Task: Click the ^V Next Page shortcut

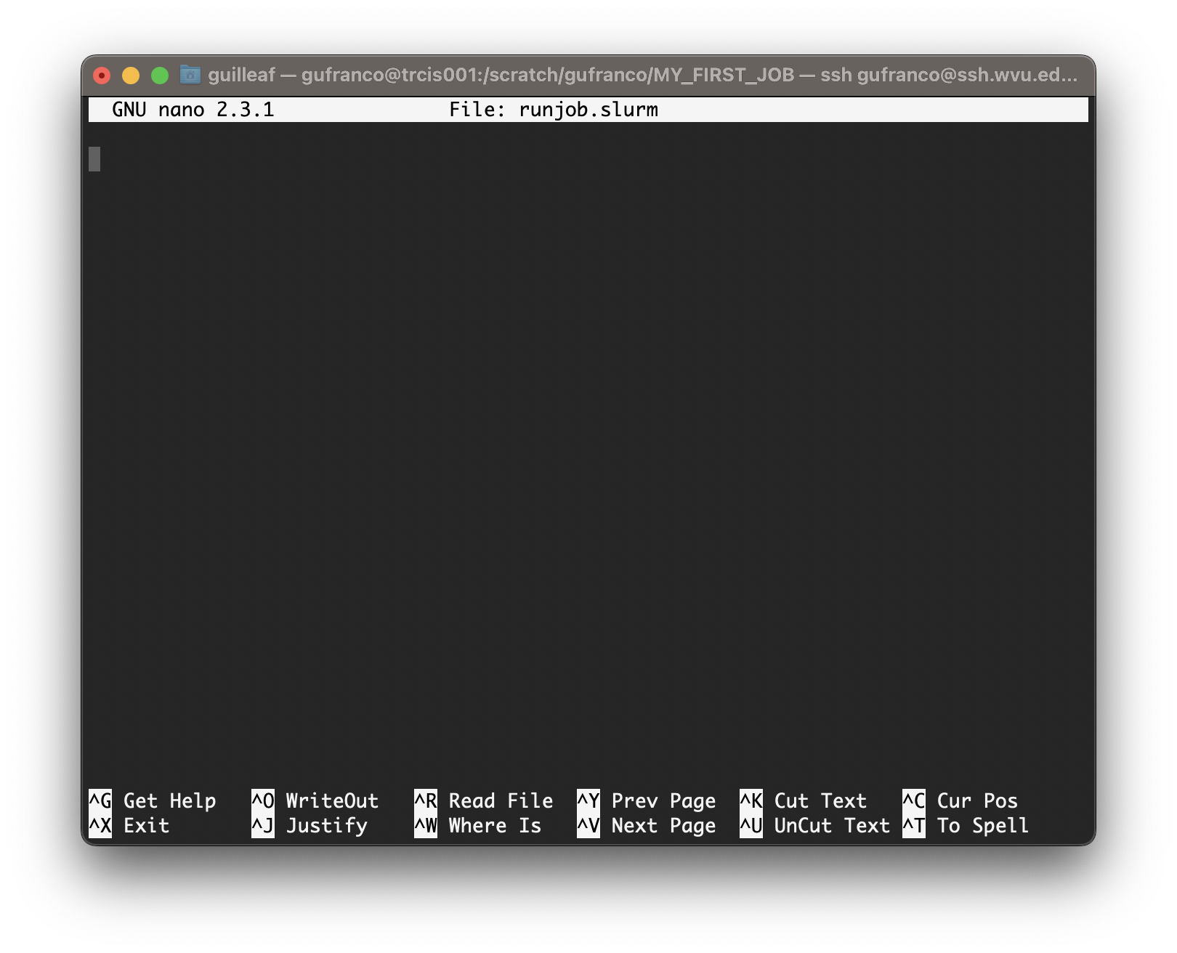Action: [647, 826]
